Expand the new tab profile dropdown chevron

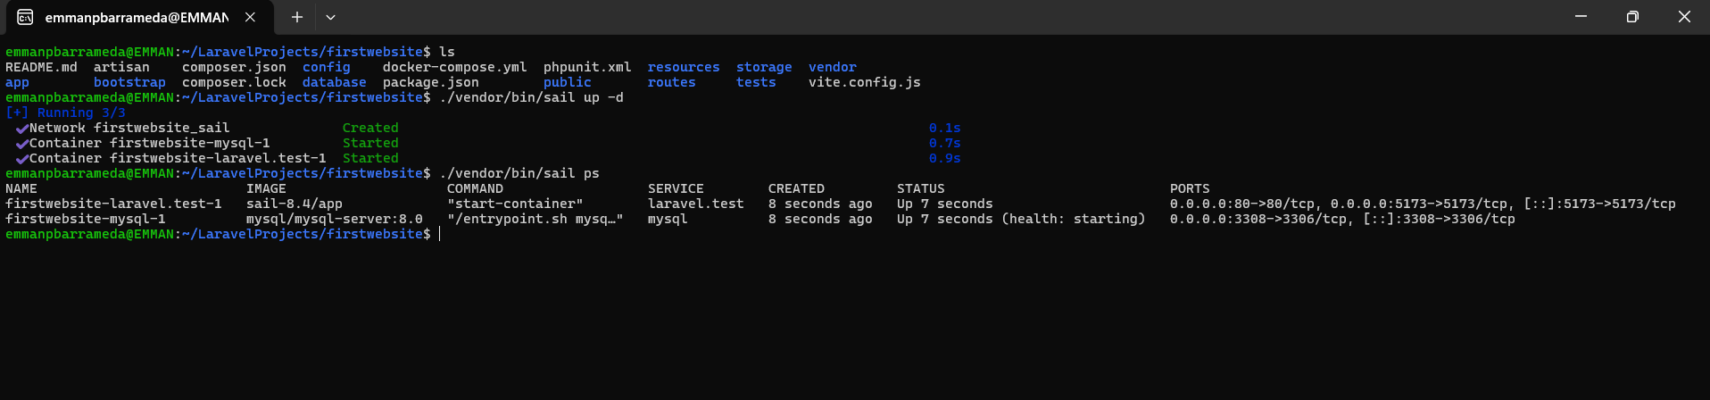point(330,17)
